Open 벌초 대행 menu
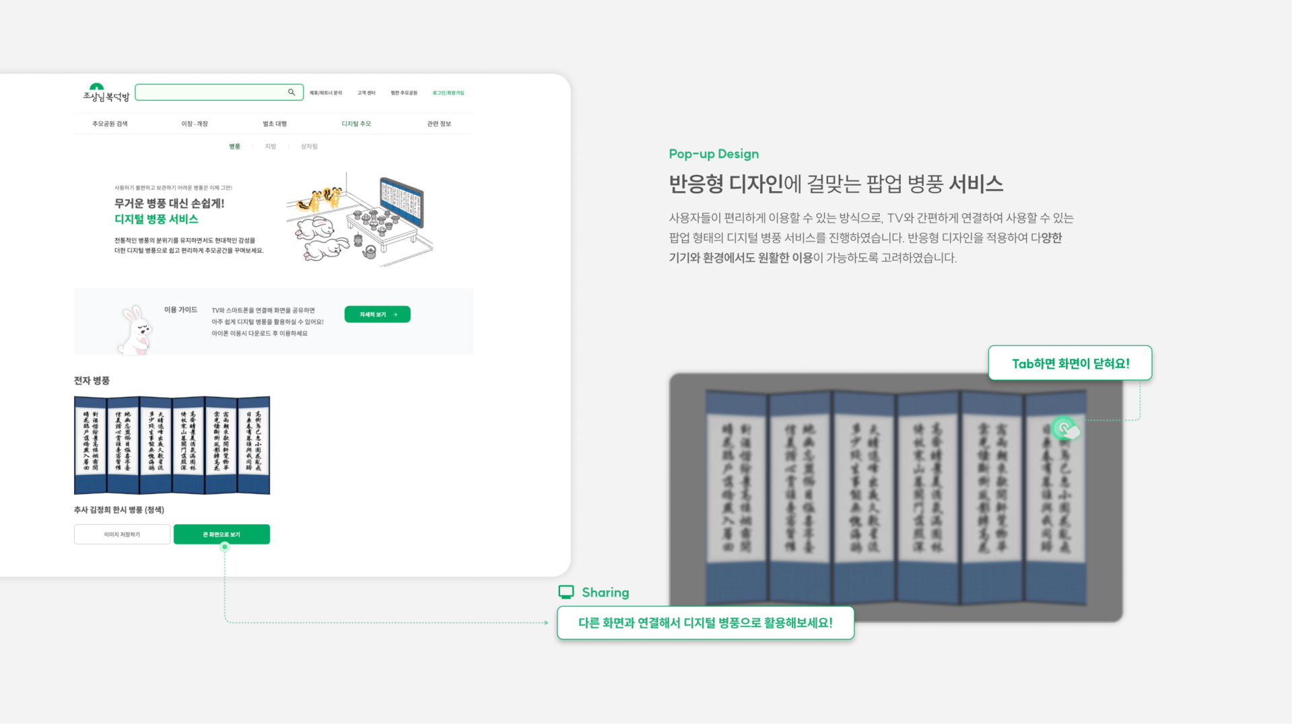The image size is (1292, 724). [275, 124]
